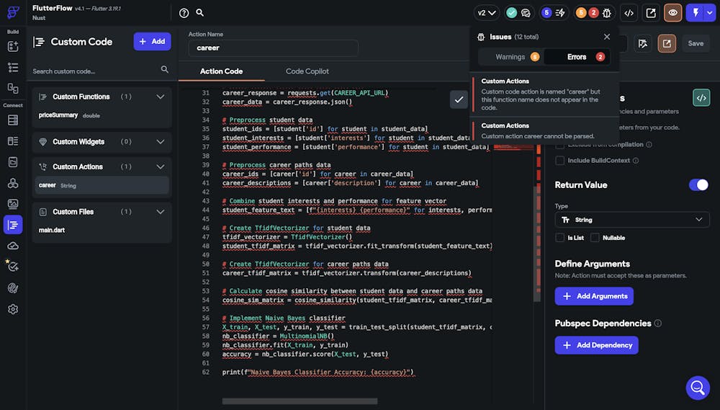Click the Add Dependency button
Screen dimensions: 720x410
[x=596, y=345]
